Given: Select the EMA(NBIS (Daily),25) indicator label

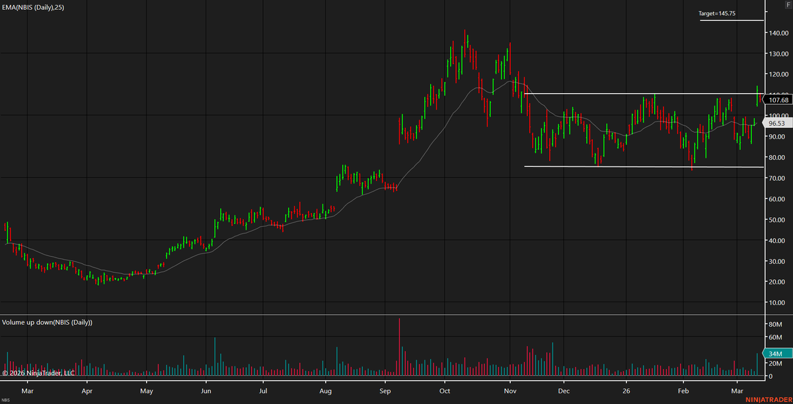Looking at the screenshot, I should click(34, 7).
